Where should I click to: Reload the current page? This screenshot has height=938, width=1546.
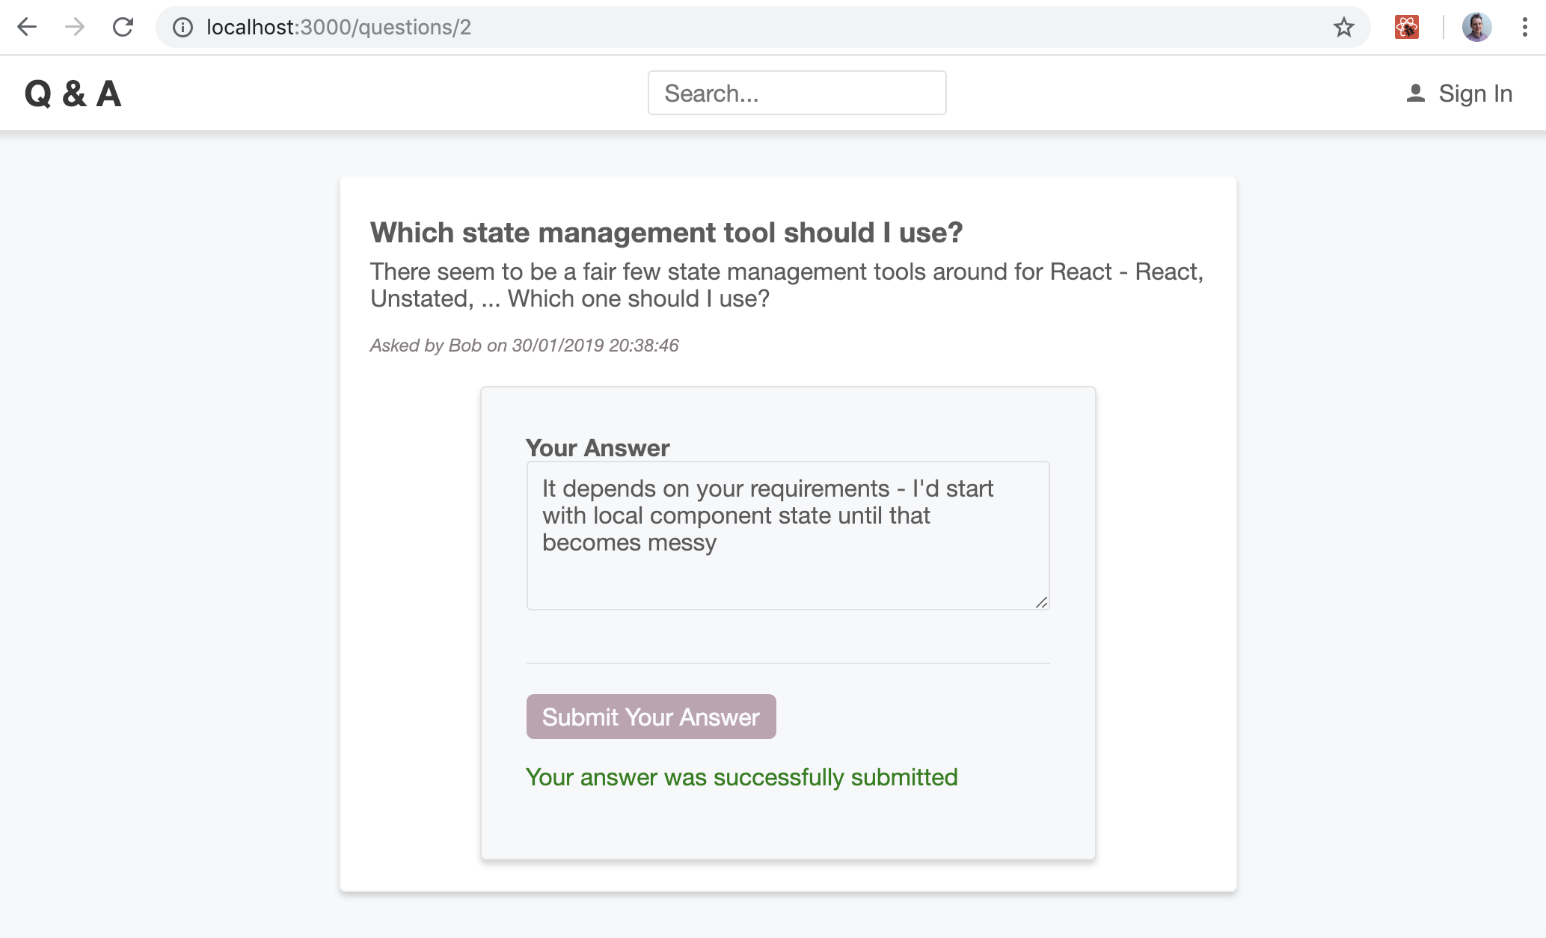click(123, 28)
